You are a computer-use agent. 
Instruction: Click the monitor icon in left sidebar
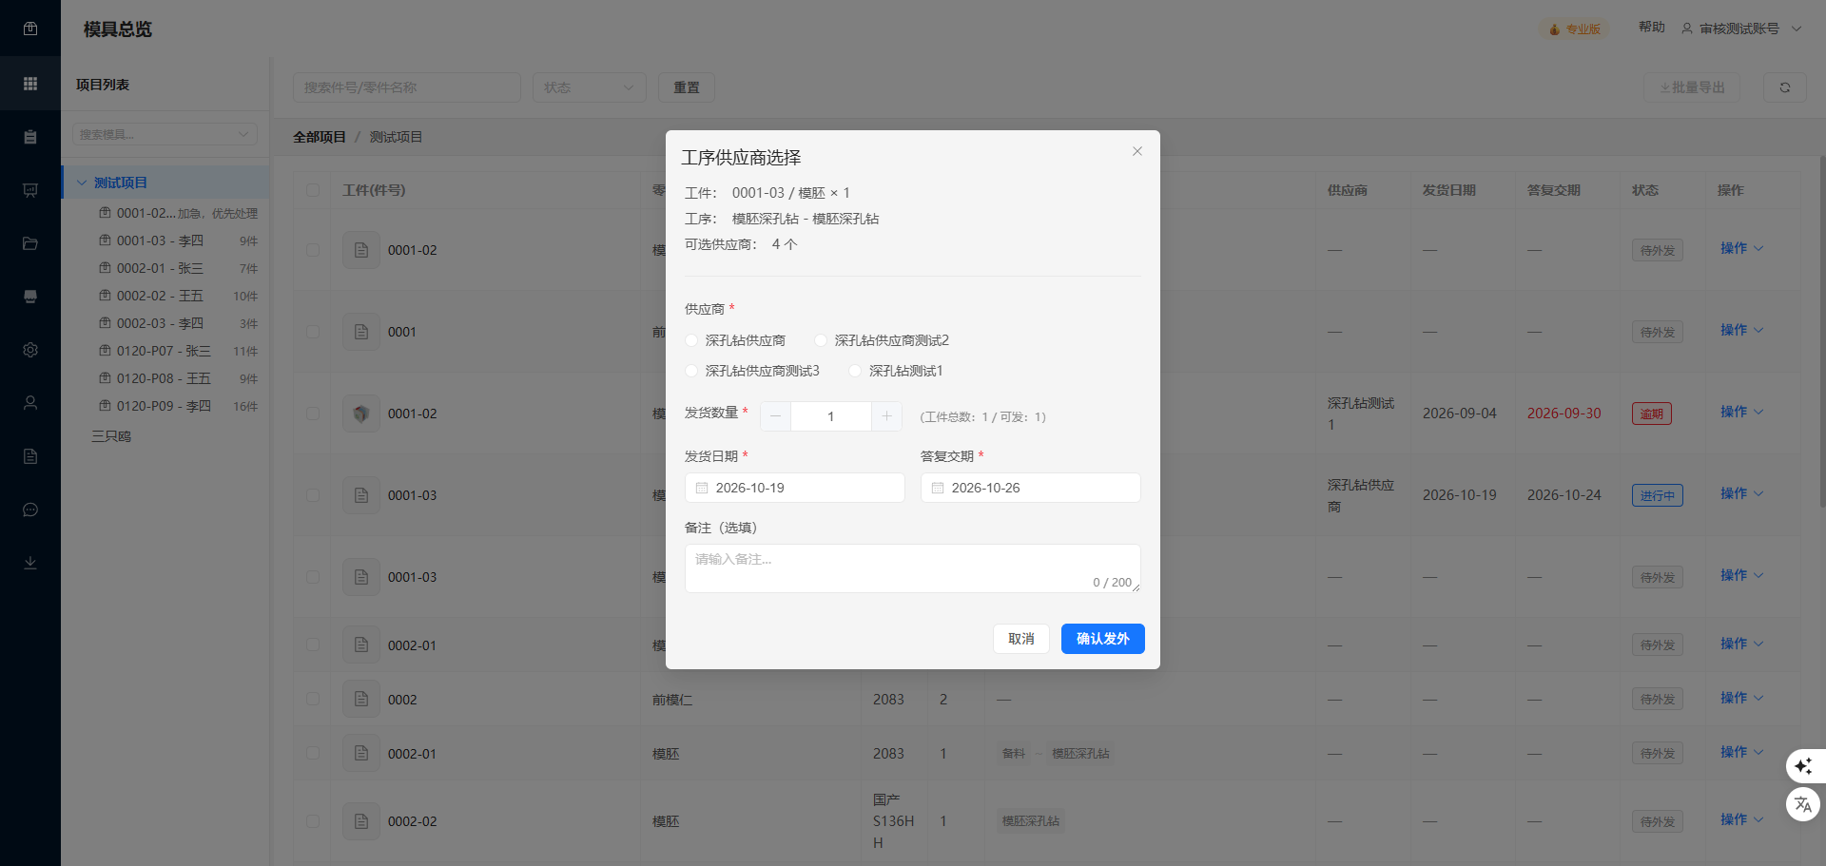tap(30, 297)
